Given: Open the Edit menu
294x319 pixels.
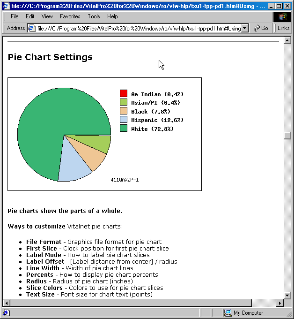Looking at the screenshot, I should pyautogui.click(x=30, y=16).
